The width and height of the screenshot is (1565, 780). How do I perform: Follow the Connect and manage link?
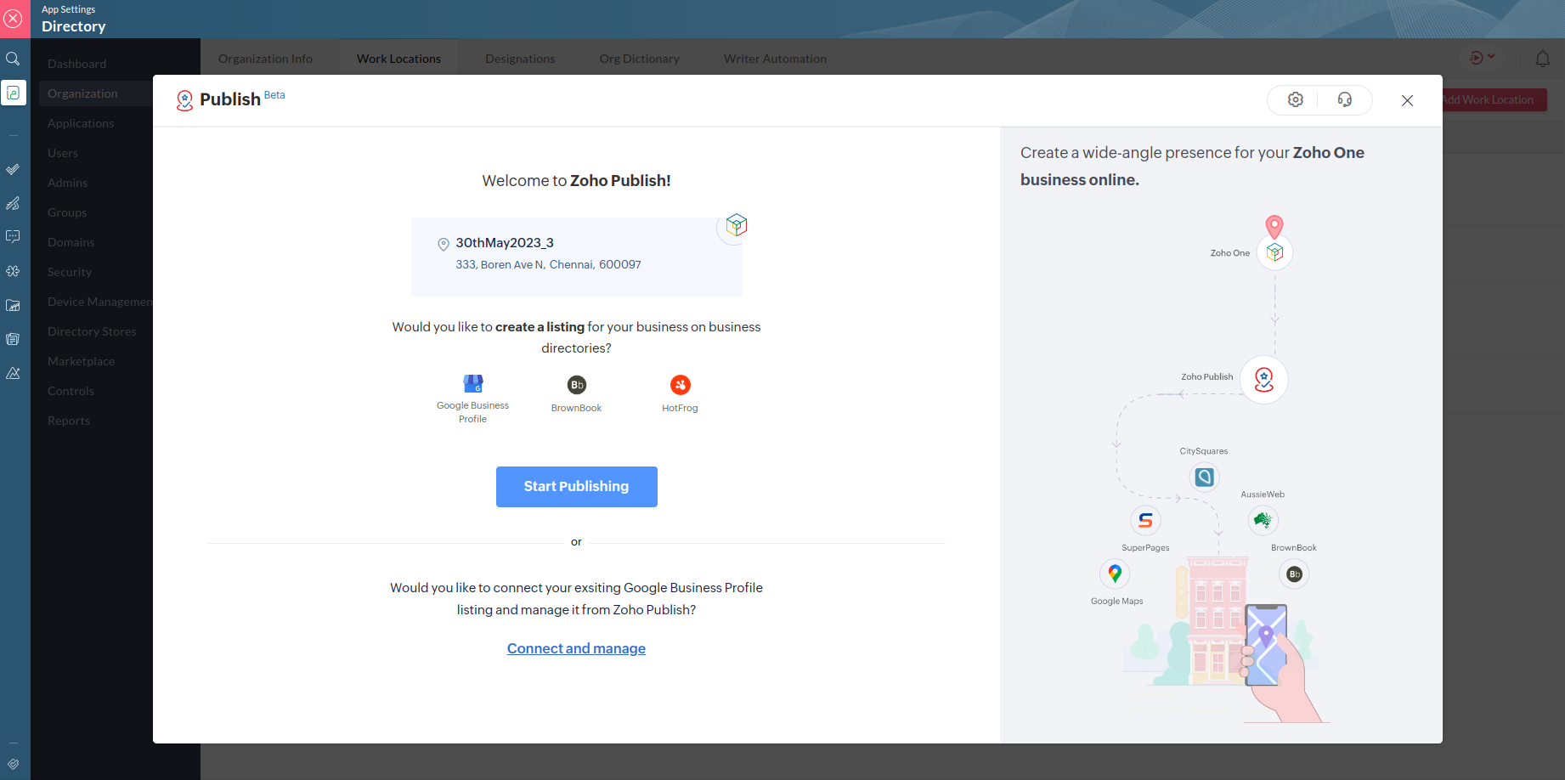pos(576,648)
